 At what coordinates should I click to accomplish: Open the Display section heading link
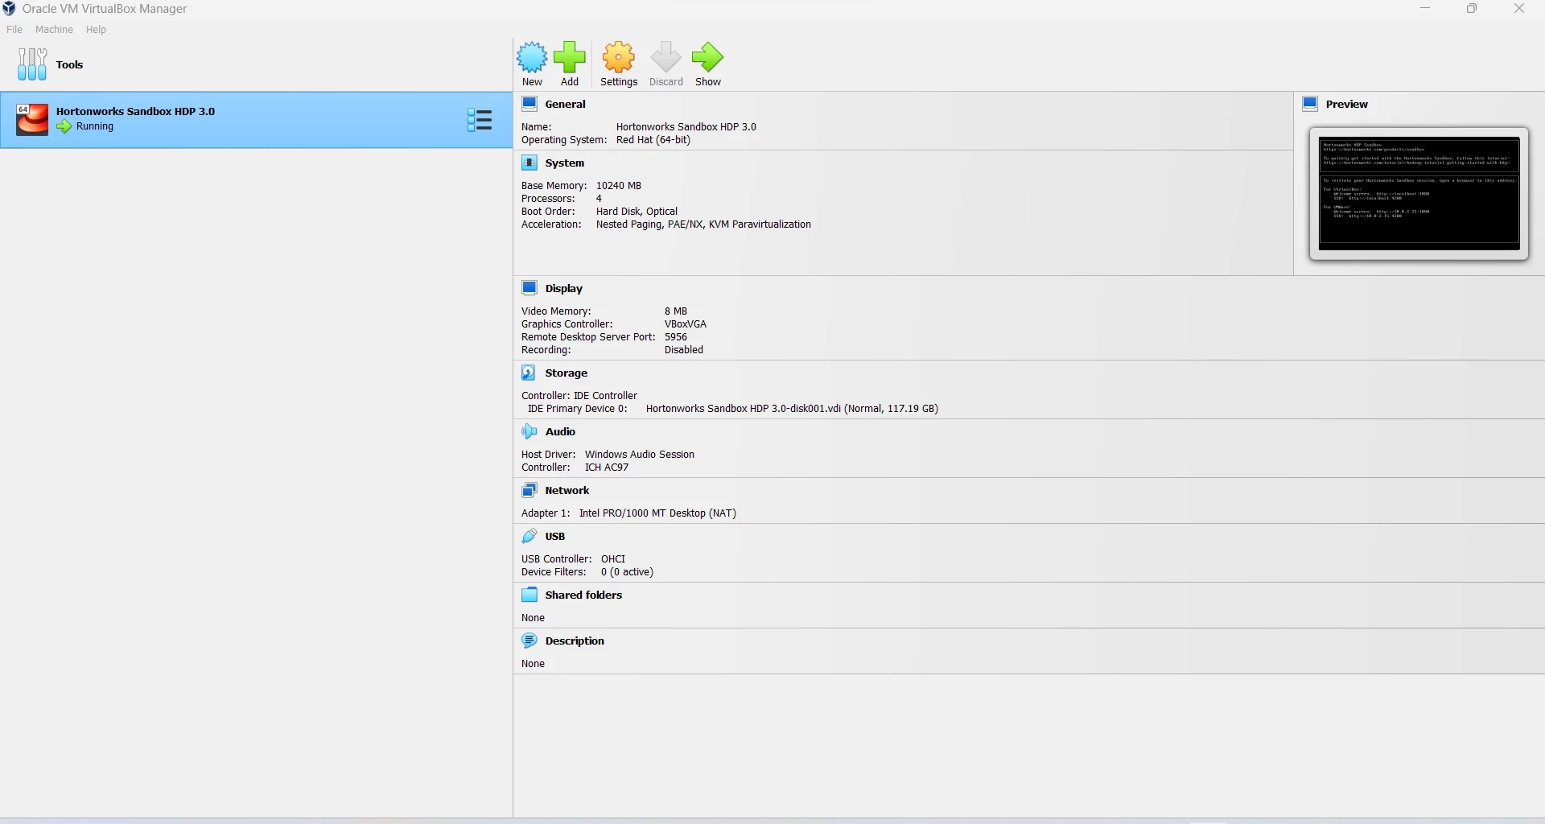(563, 288)
